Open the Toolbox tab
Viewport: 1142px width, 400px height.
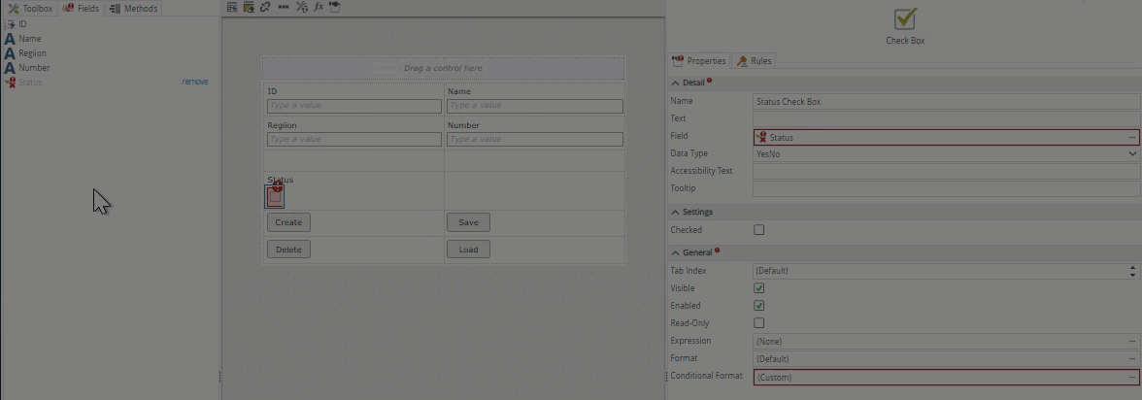pos(30,9)
